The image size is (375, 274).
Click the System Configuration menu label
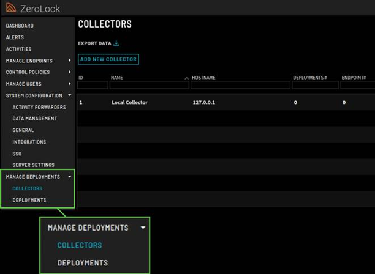pyautogui.click(x=34, y=95)
